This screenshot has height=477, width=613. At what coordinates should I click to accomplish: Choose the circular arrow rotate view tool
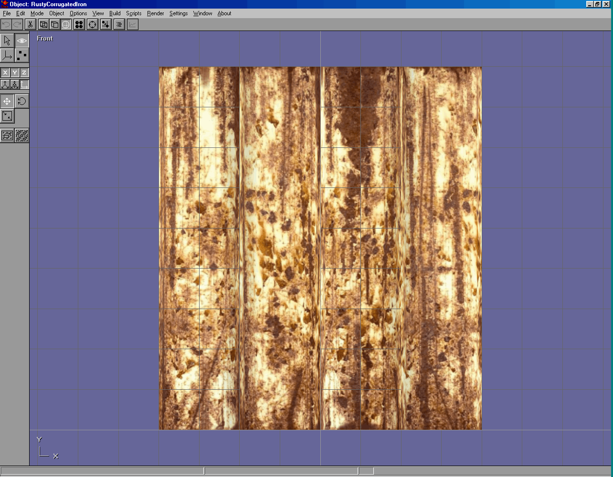(22, 101)
